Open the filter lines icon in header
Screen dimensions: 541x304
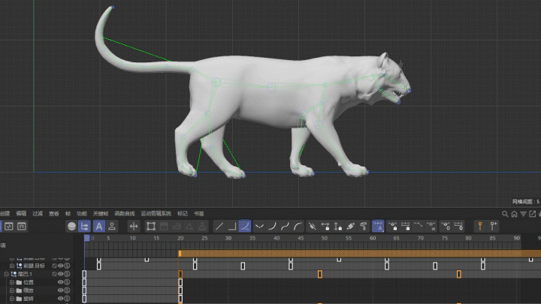pyautogui.click(x=524, y=214)
